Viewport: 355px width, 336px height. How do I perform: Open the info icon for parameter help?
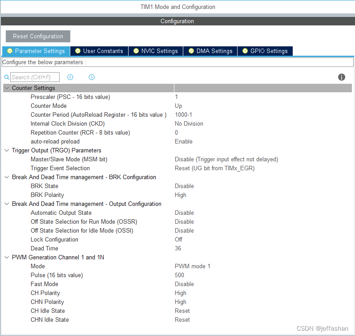[341, 77]
